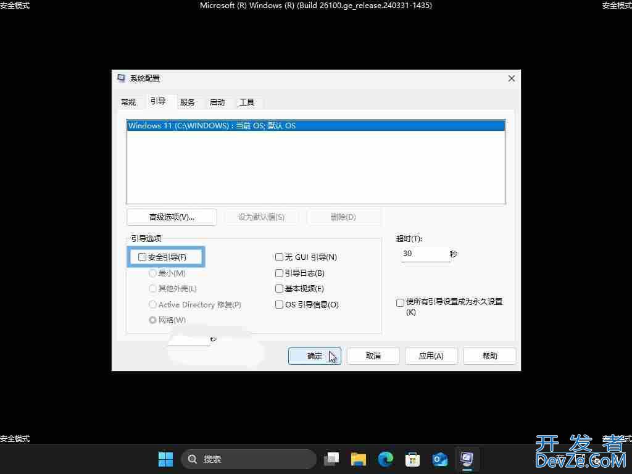
Task: Open the Windows Start menu
Action: pos(165,459)
